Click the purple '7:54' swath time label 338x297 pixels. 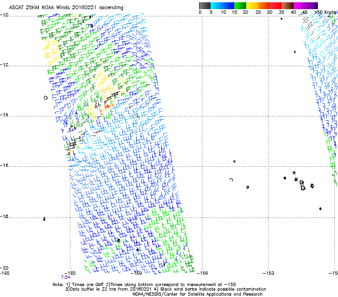point(65,277)
